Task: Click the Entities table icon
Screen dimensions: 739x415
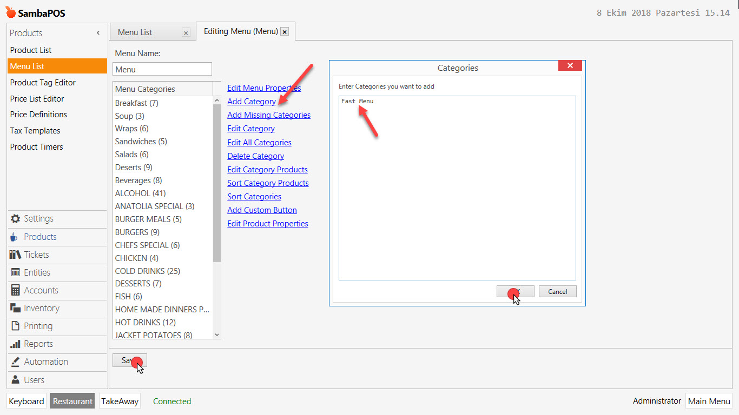Action: tap(15, 272)
